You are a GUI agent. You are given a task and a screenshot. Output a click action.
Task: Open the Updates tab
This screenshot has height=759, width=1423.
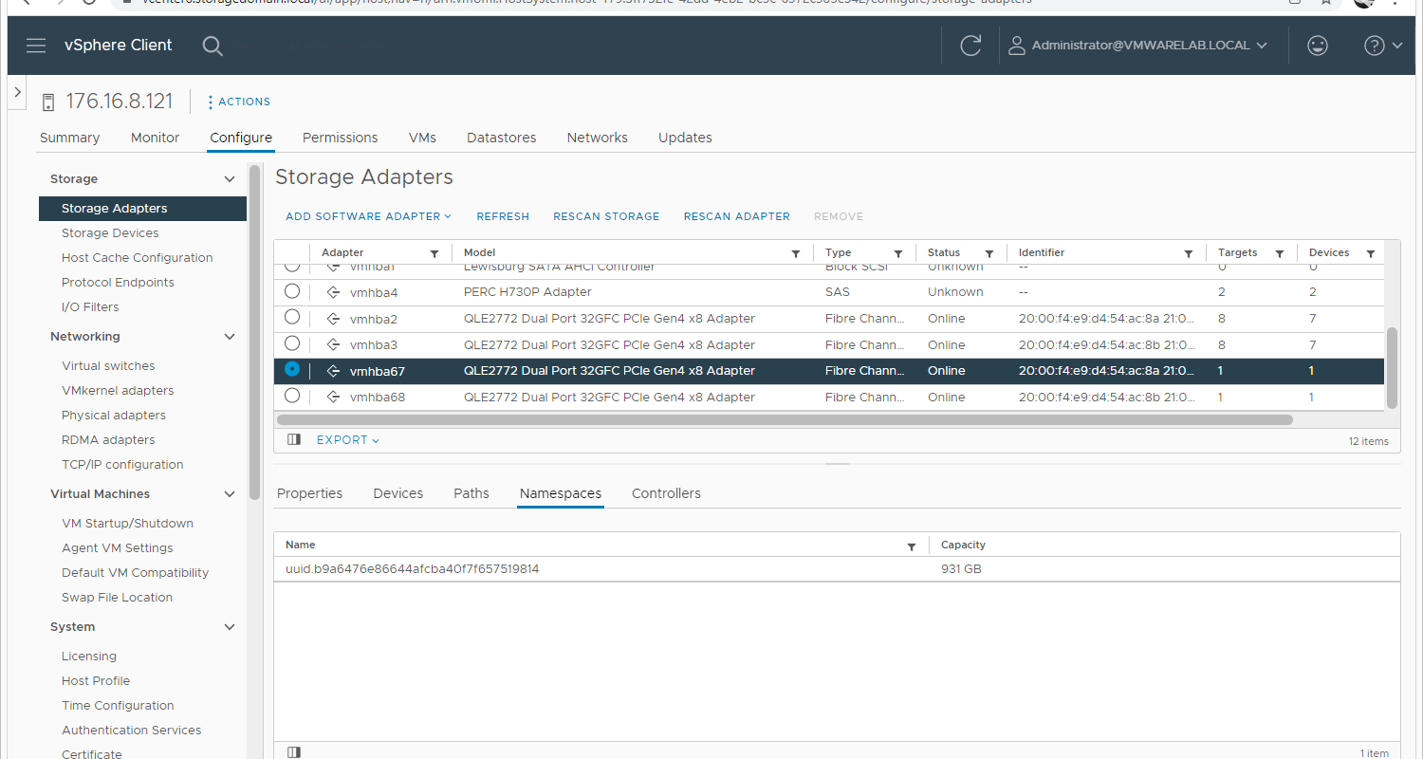click(685, 138)
